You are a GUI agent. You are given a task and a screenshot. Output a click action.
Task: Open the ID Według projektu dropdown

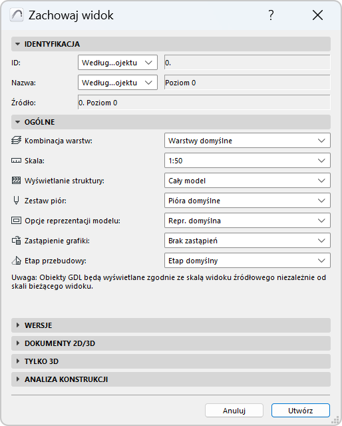pyautogui.click(x=118, y=63)
